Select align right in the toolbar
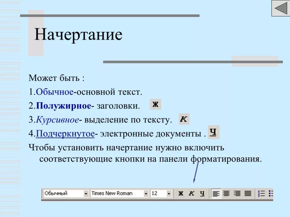This screenshot has width=290, height=217. click(237, 193)
